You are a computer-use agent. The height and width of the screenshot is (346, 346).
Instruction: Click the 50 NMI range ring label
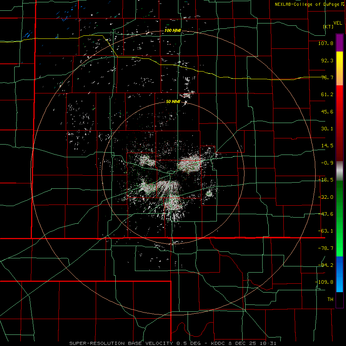click(173, 102)
